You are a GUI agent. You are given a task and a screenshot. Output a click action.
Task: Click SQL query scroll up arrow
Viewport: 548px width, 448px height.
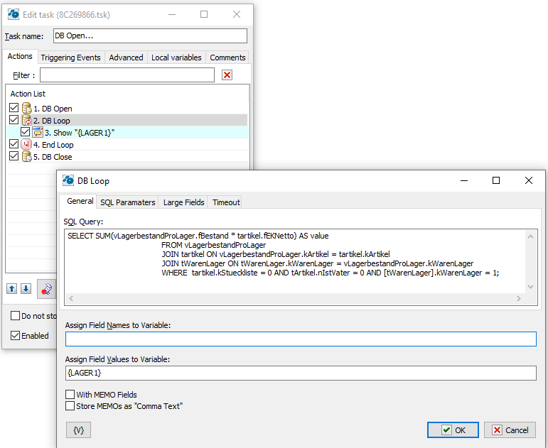coord(530,236)
